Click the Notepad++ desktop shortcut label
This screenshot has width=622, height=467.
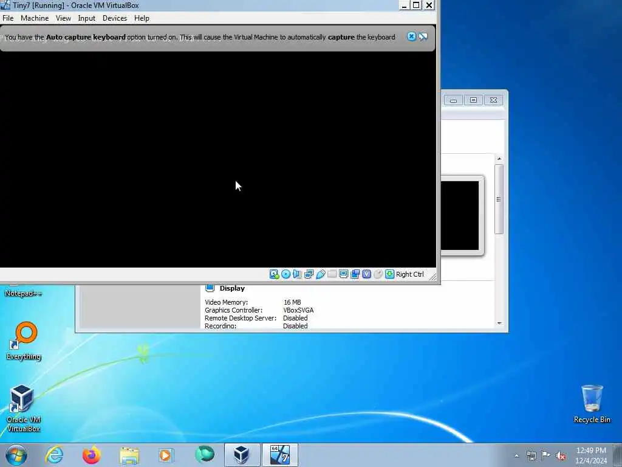[x=23, y=293]
